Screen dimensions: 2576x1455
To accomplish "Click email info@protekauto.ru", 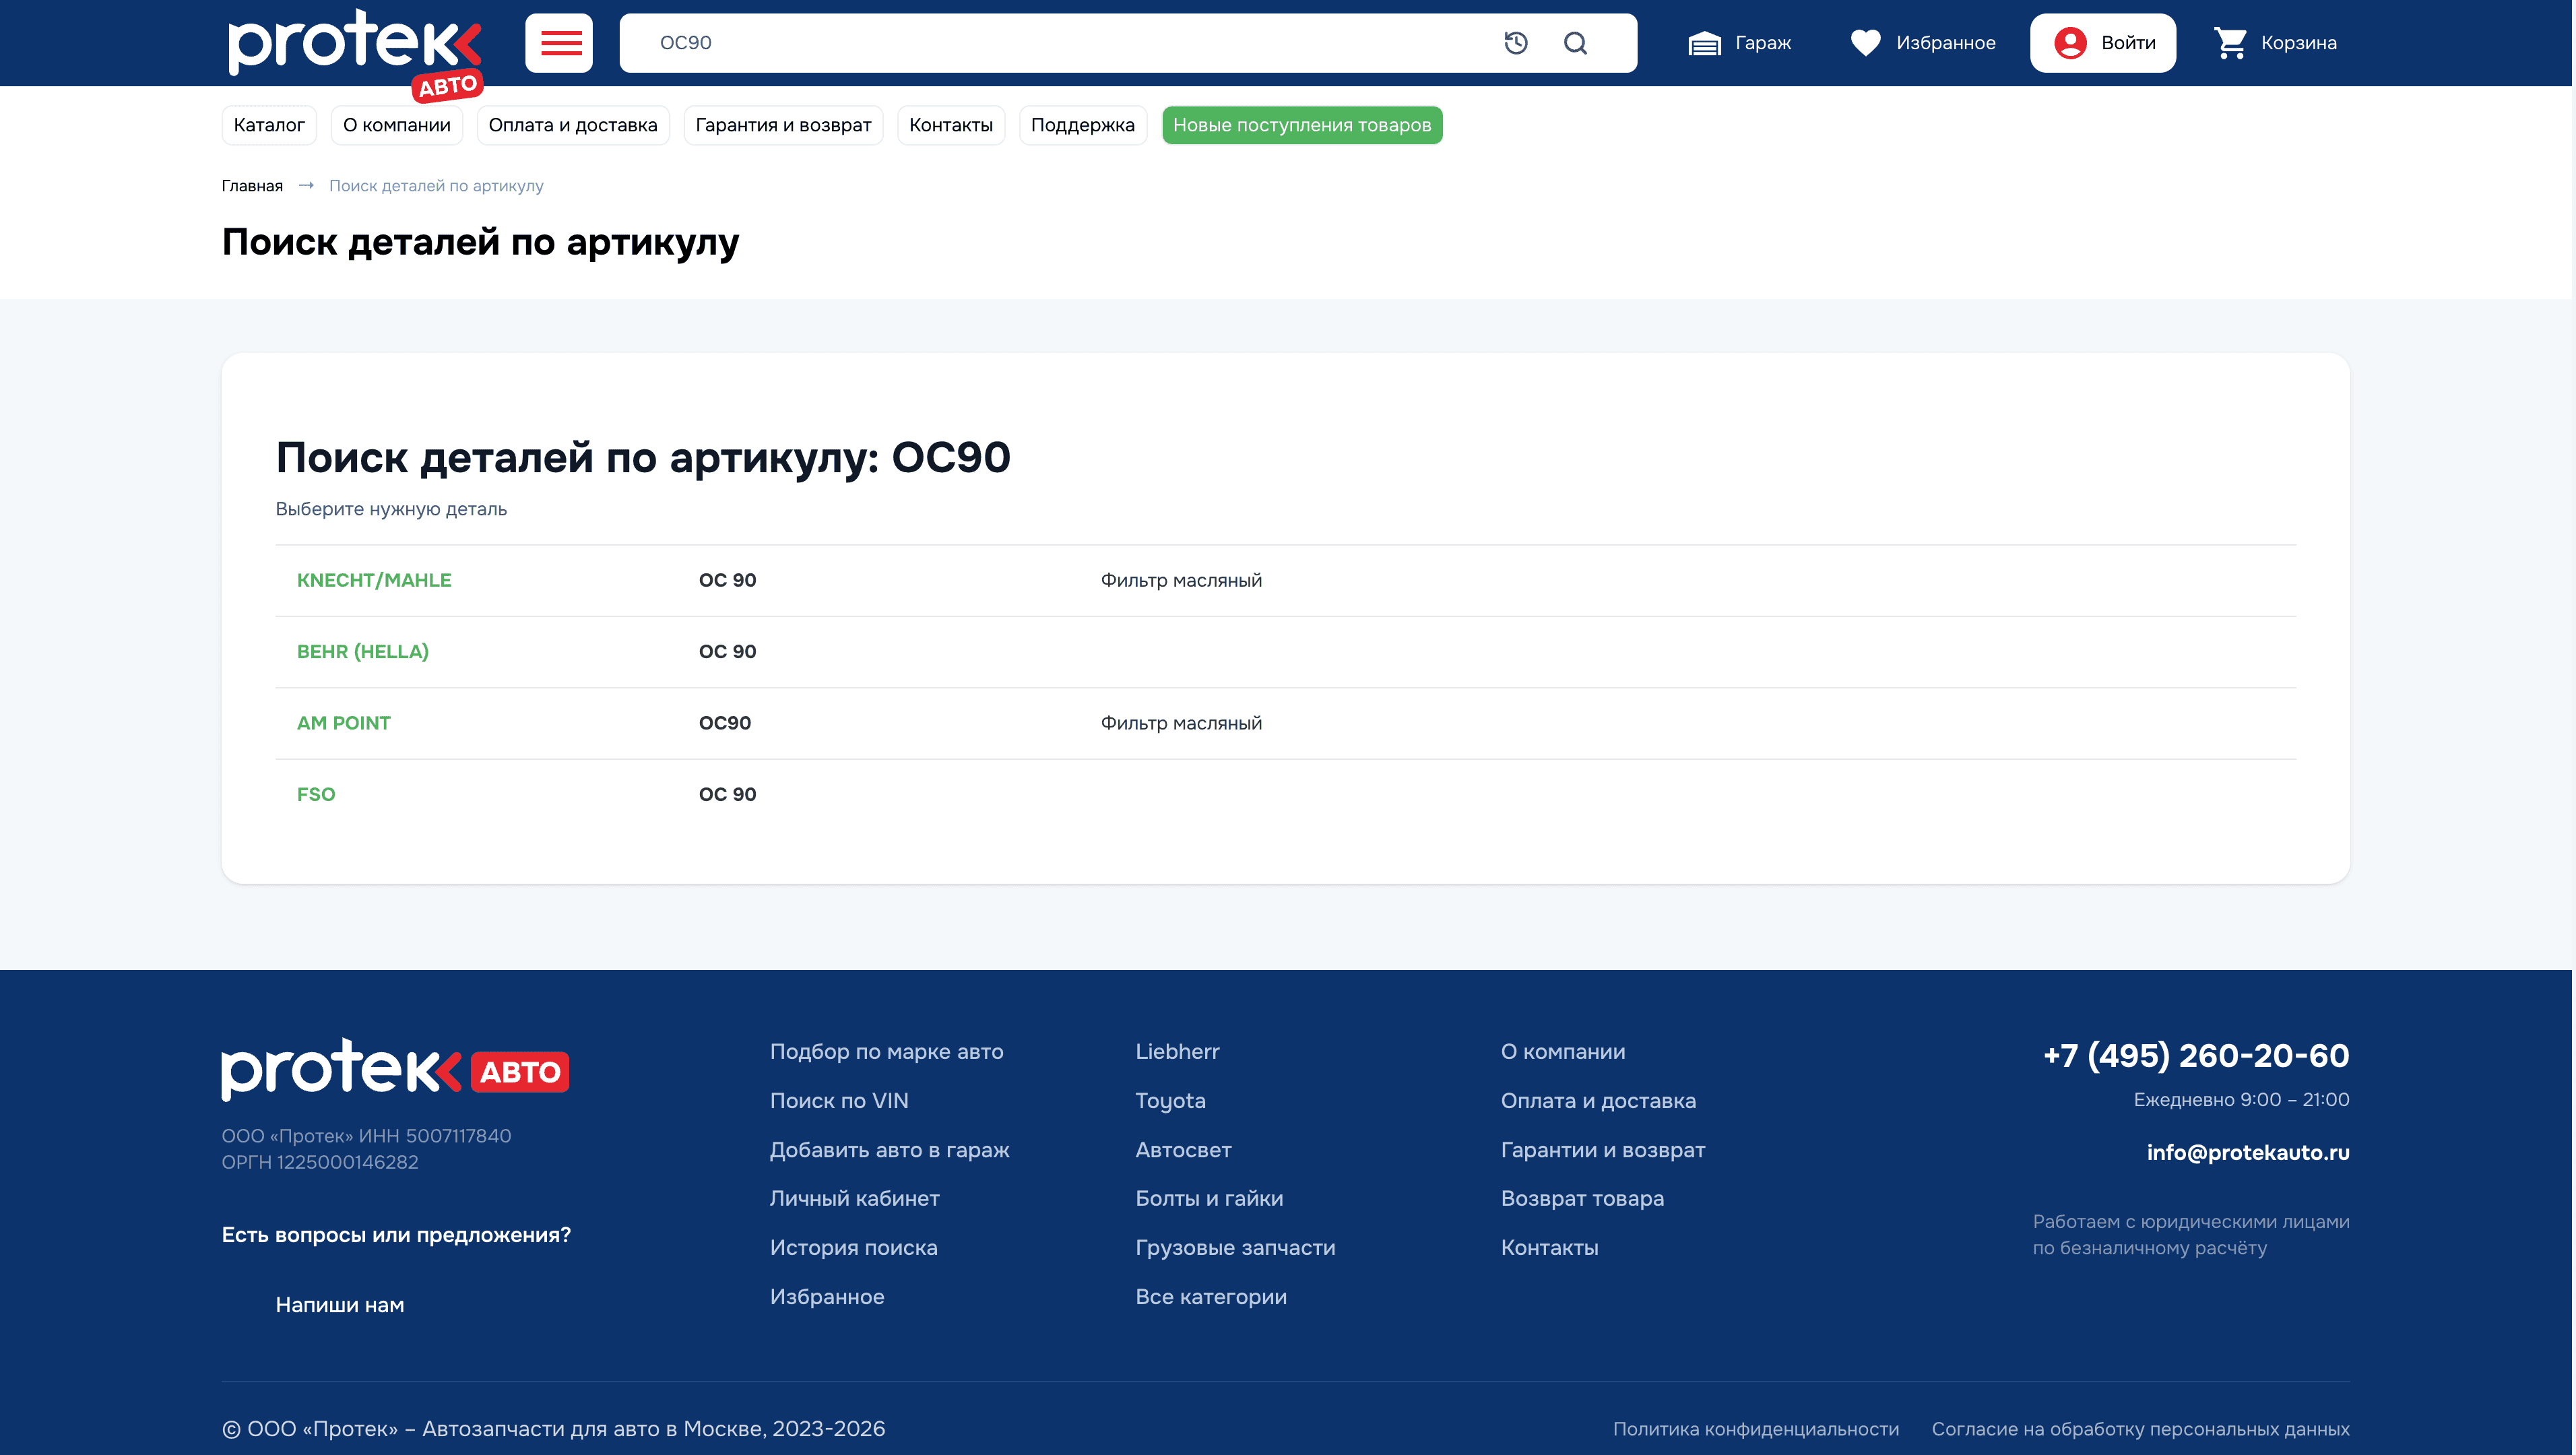I will 2248,1152.
